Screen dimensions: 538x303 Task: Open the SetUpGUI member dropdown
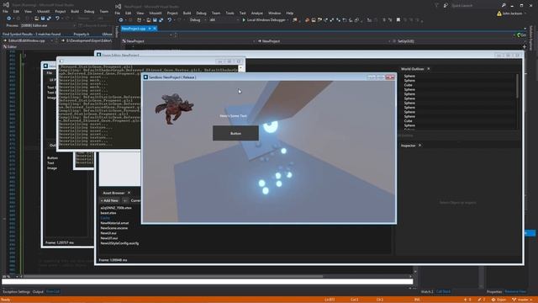[458, 41]
